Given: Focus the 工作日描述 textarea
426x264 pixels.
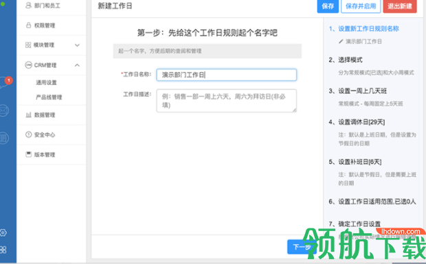Looking at the screenshot, I should [x=226, y=101].
